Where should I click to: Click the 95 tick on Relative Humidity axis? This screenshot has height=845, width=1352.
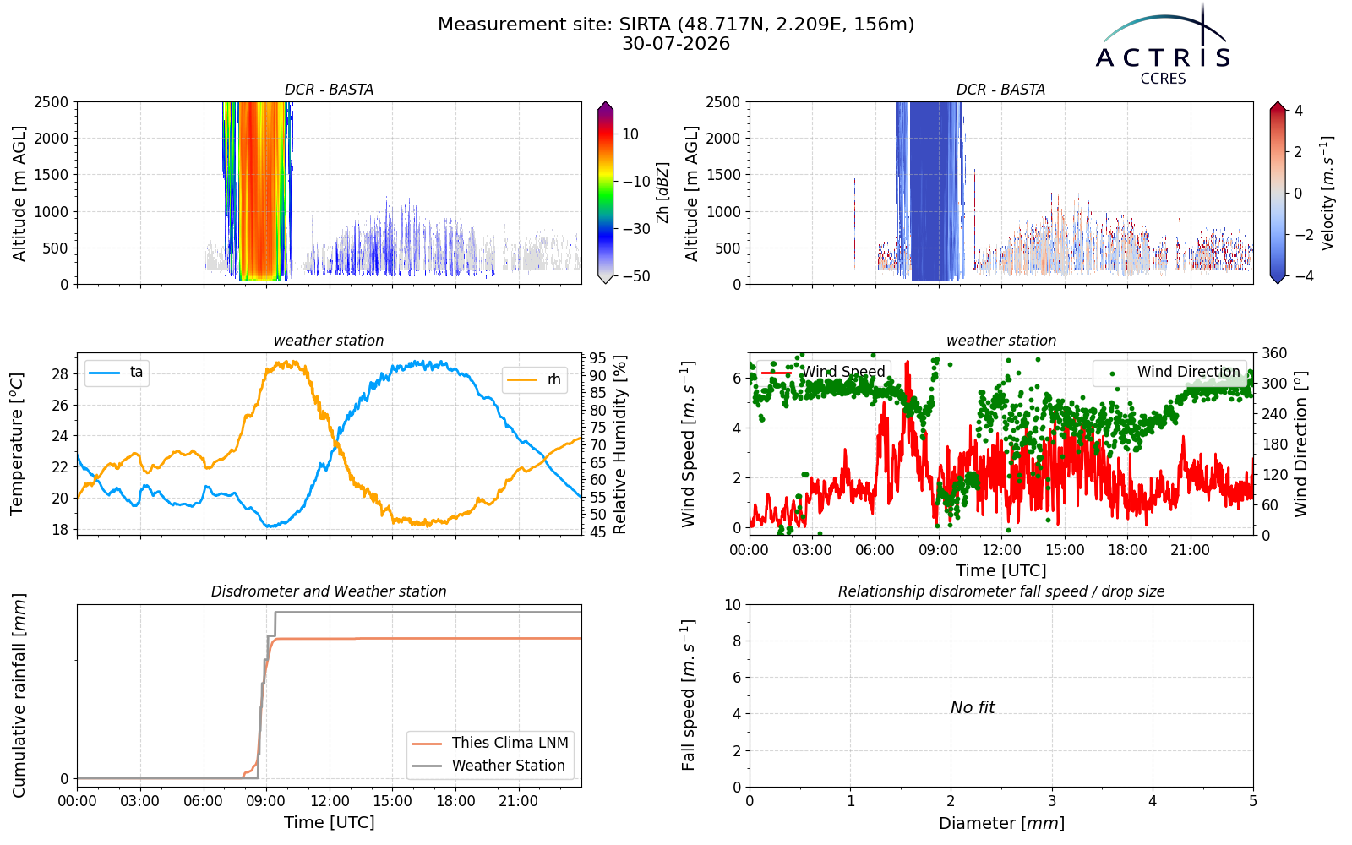tap(598, 357)
